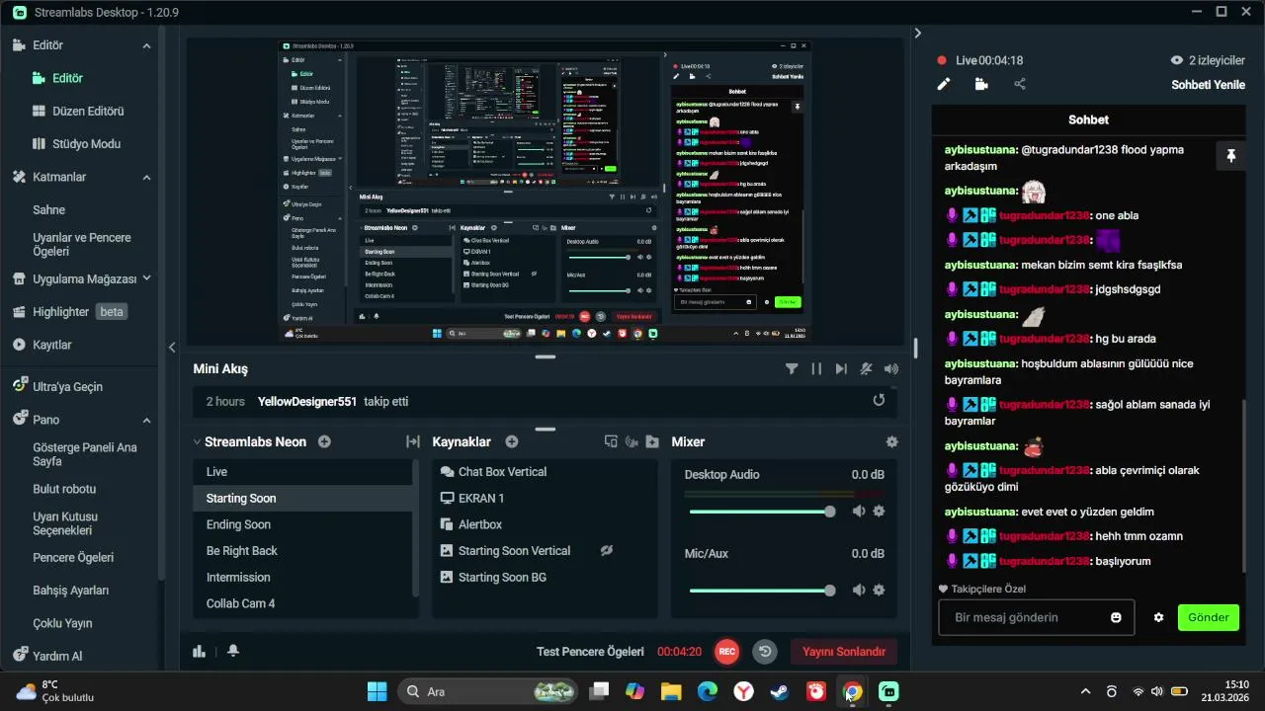1265x711 pixels.
Task: Pause the Mini Akış alert queue
Action: point(816,368)
